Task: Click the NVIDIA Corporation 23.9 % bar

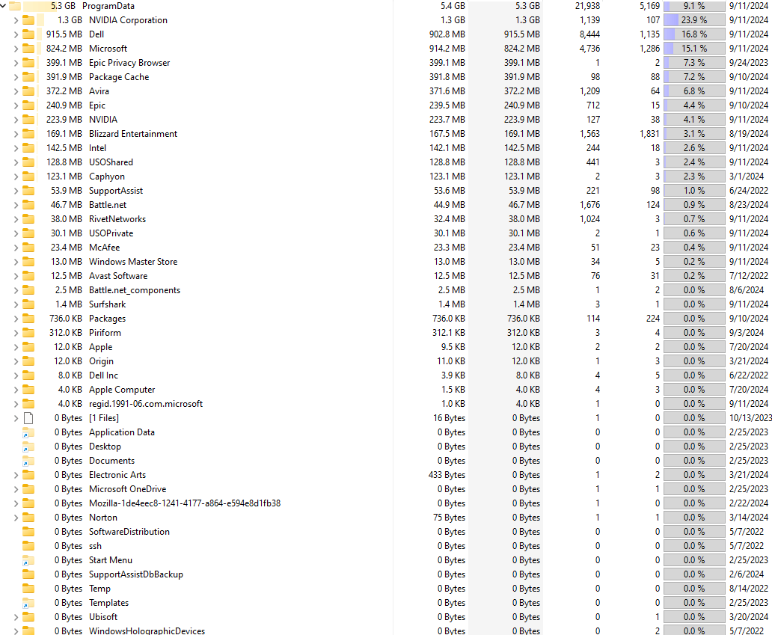Action: click(x=694, y=20)
